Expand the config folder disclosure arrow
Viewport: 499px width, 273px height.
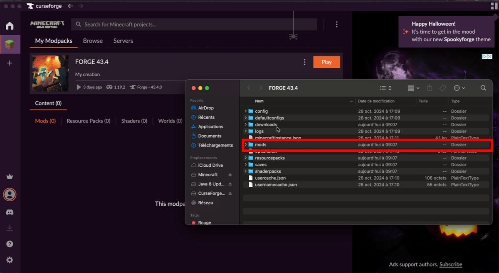tap(246, 111)
